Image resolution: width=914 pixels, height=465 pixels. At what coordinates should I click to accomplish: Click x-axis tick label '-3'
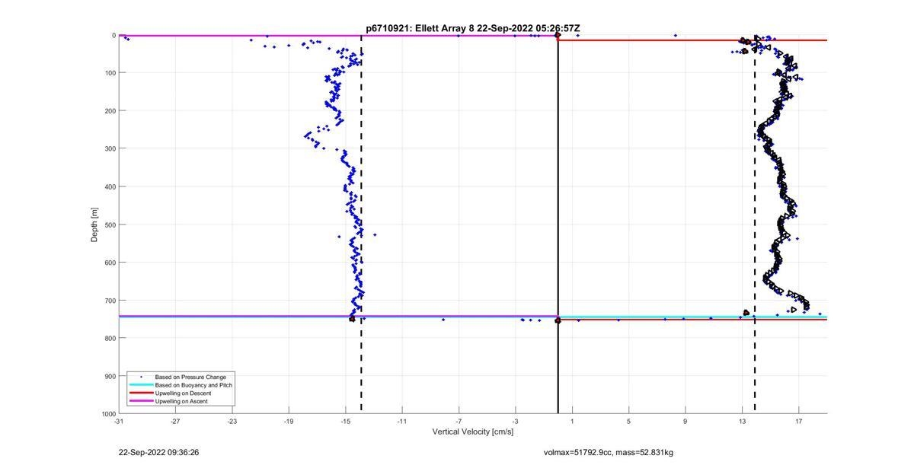point(515,421)
